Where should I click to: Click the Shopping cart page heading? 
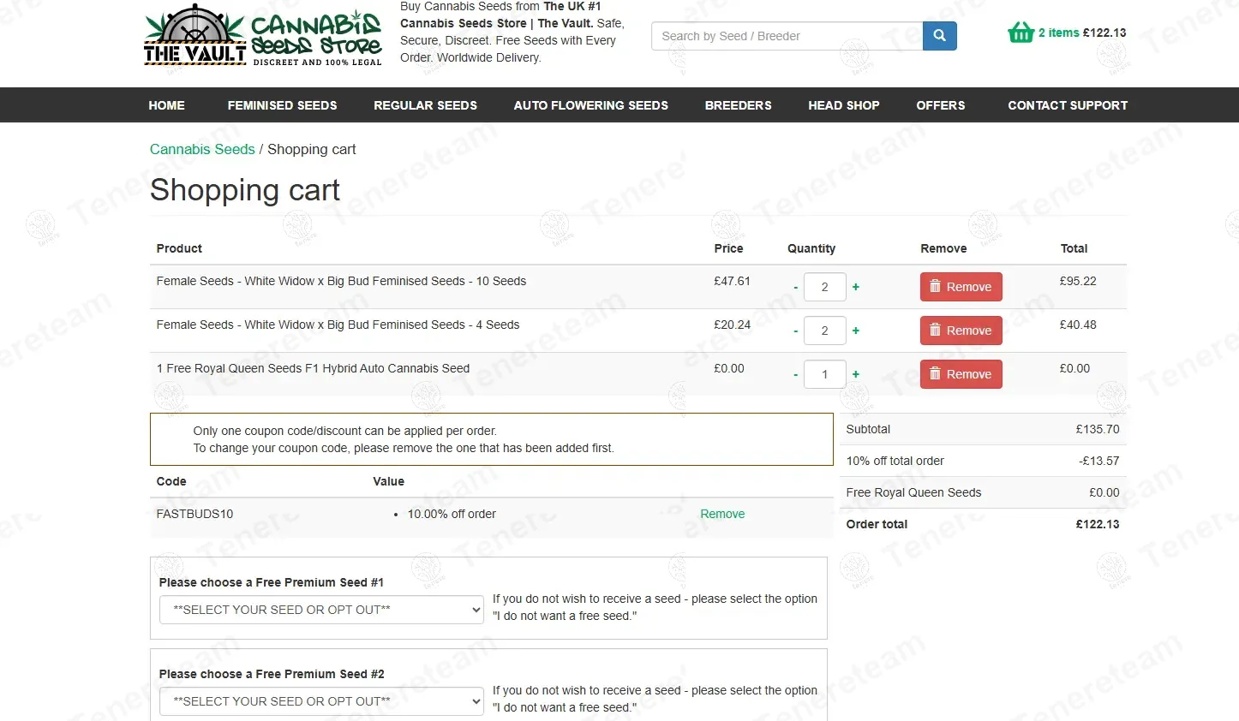pos(245,190)
